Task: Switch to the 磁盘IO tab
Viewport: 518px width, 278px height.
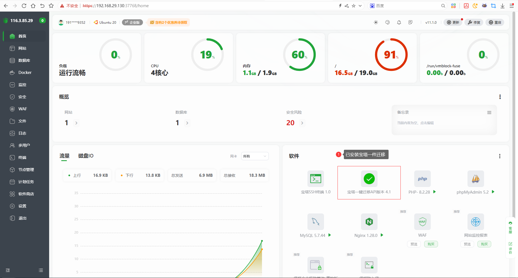Action: pyautogui.click(x=86, y=156)
